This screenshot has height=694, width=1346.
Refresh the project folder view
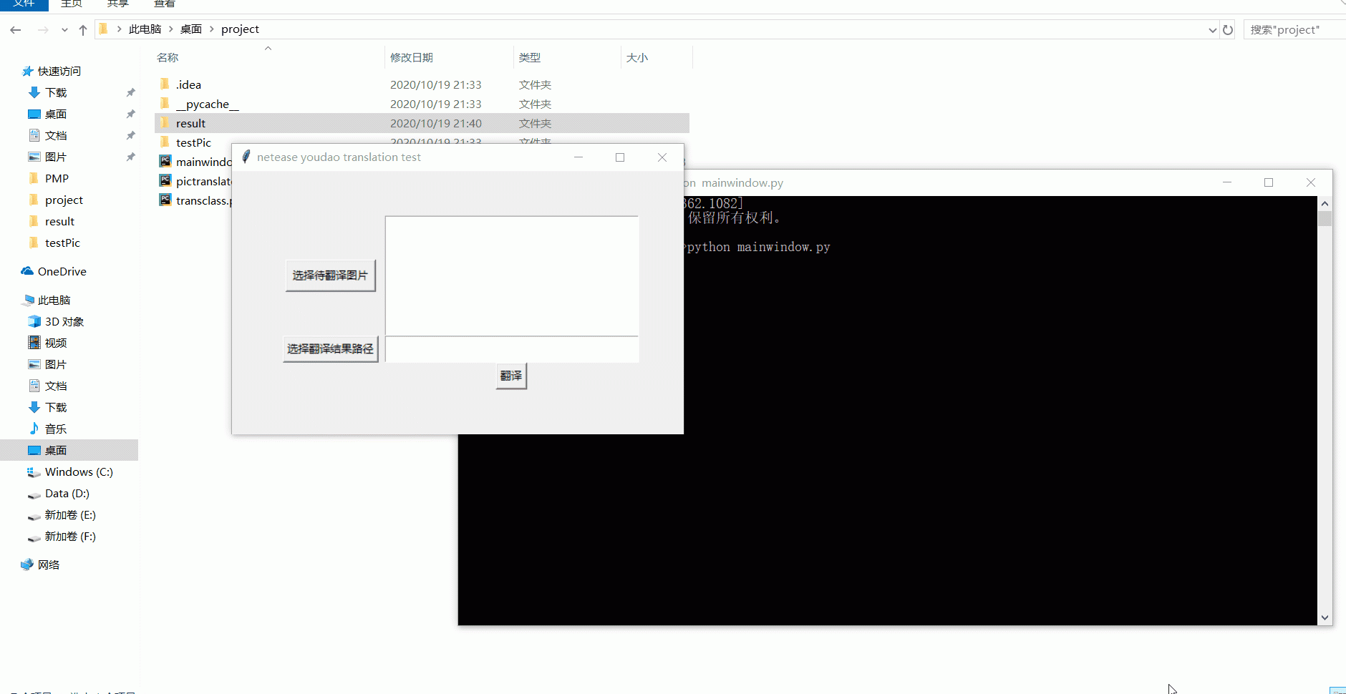coord(1228,30)
